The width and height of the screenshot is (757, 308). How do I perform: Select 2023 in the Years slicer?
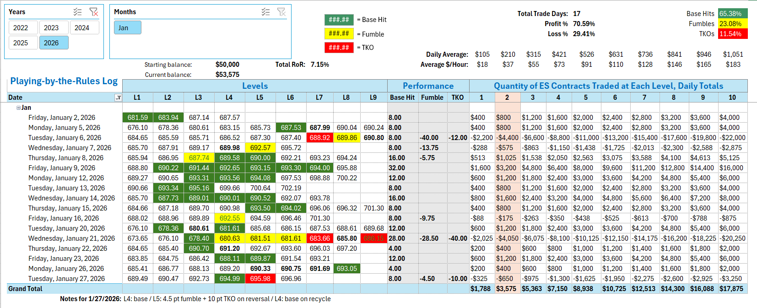pos(51,28)
